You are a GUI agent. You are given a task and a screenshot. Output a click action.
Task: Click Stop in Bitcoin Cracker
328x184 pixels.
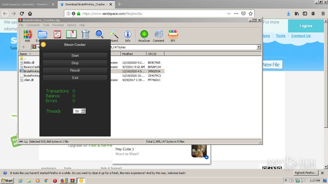(75, 63)
